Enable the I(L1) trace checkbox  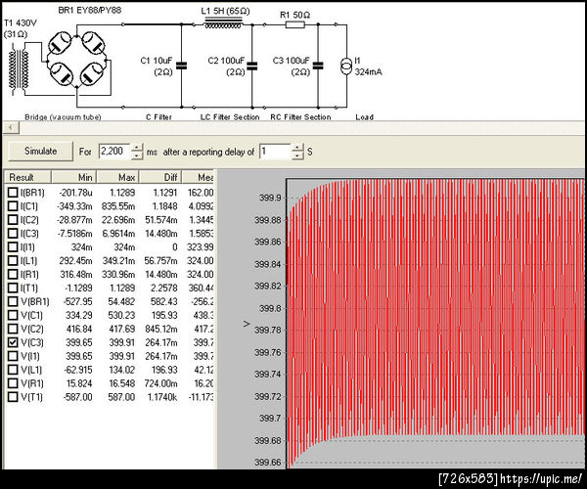pos(13,261)
